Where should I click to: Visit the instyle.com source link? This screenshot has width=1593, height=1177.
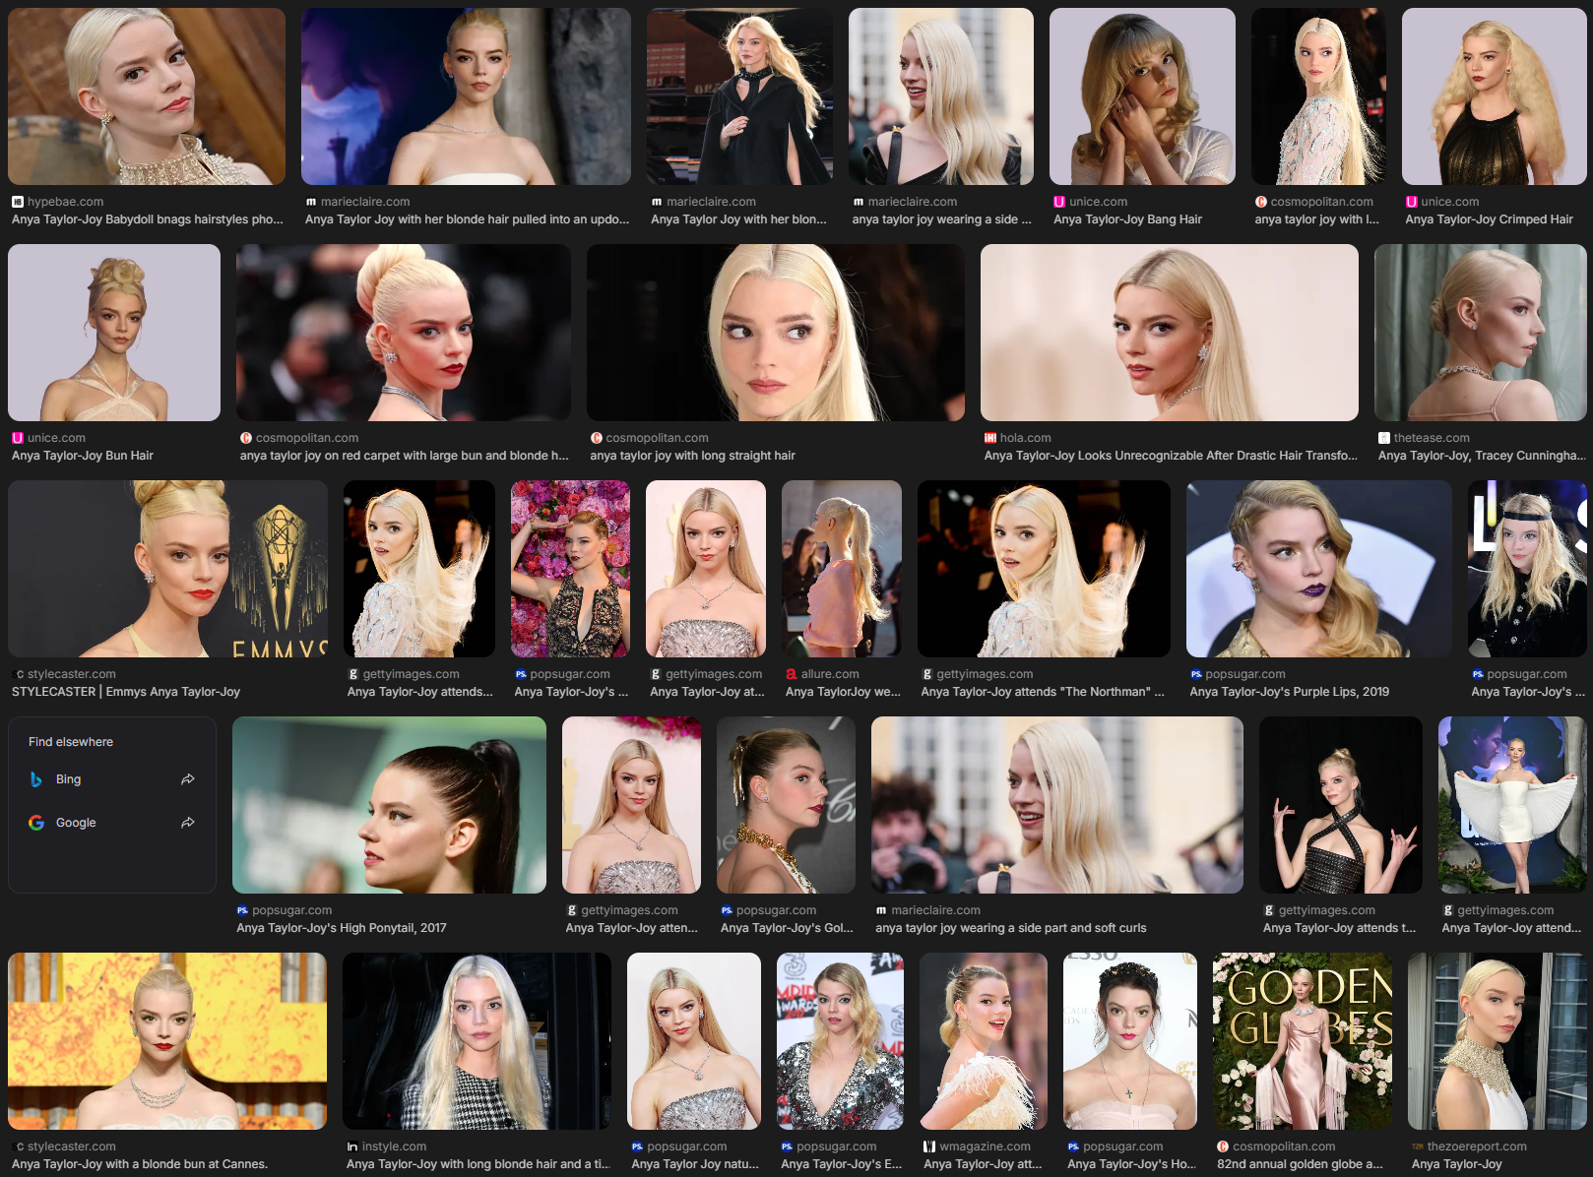394,1146
